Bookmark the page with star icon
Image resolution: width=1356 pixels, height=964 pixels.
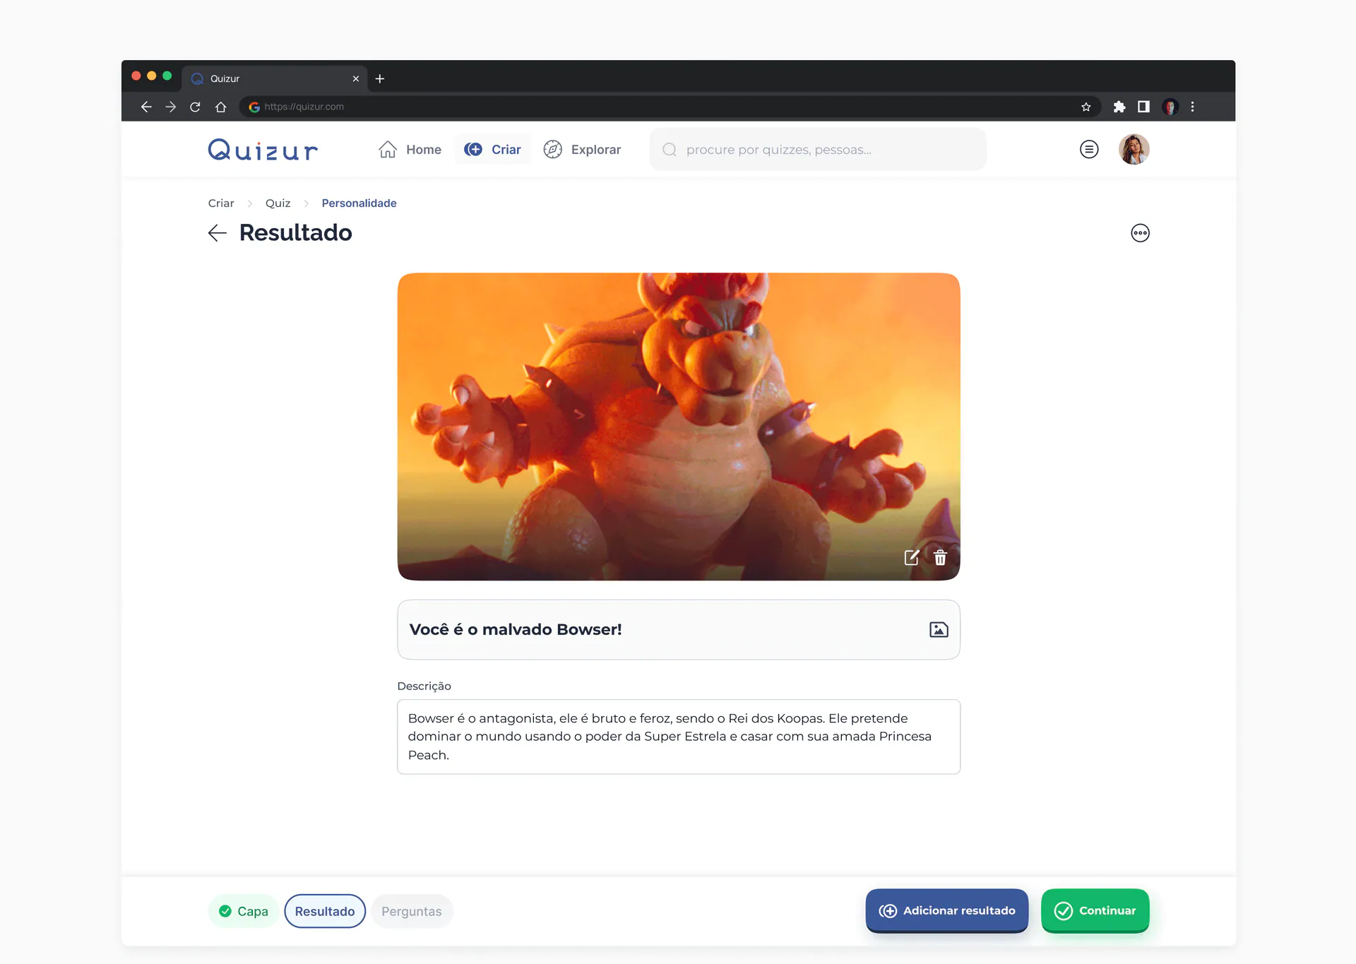(x=1086, y=107)
